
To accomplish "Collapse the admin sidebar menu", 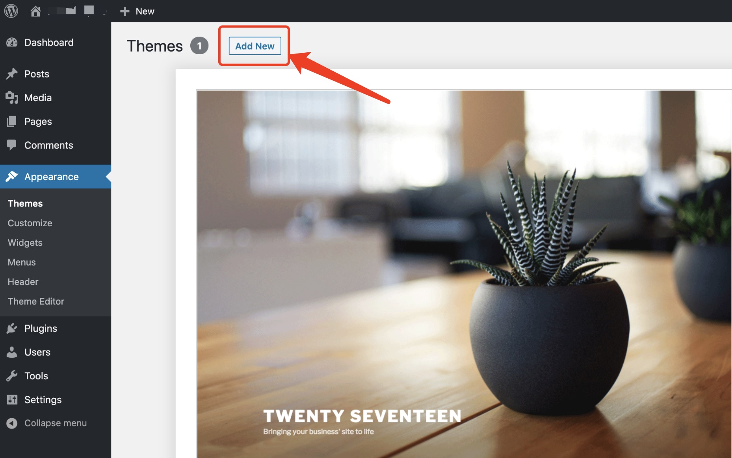I will click(x=46, y=423).
